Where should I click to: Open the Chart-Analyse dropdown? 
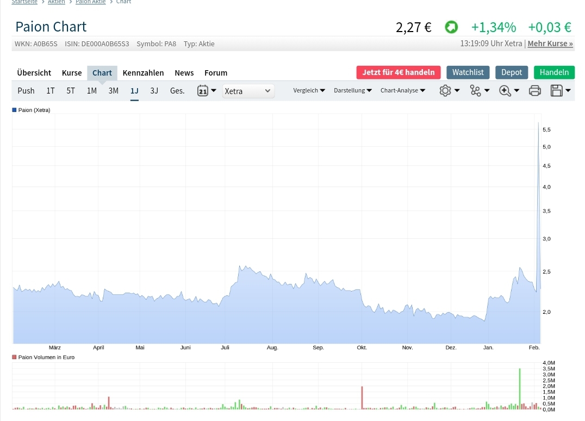pos(403,90)
